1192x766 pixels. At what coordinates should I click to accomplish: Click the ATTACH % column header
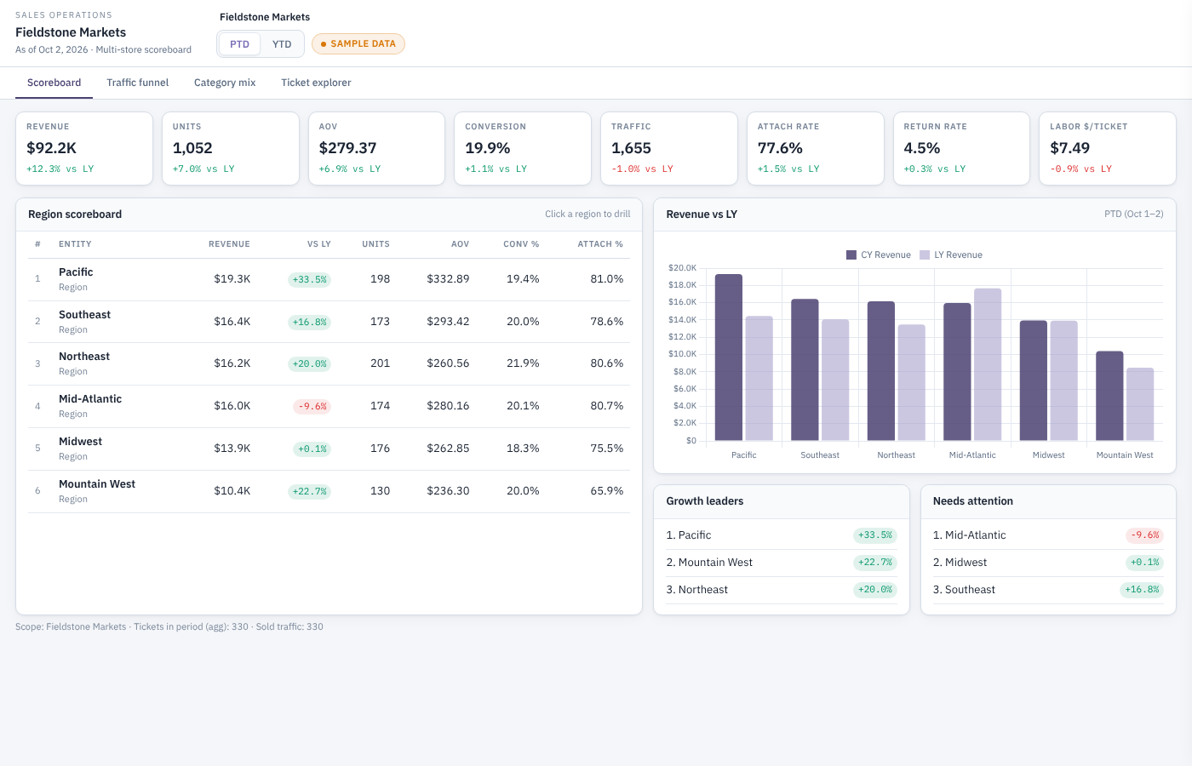click(x=600, y=244)
